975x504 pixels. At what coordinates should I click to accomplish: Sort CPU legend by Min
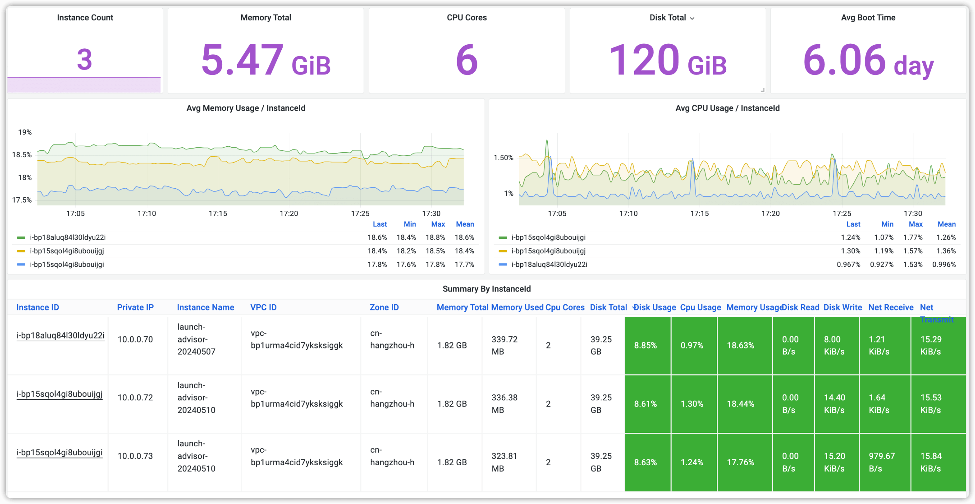[887, 224]
